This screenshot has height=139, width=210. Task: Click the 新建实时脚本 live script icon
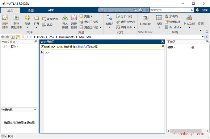[16, 18]
